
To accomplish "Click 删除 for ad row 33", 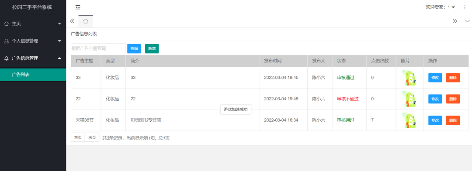I will click(x=453, y=78).
